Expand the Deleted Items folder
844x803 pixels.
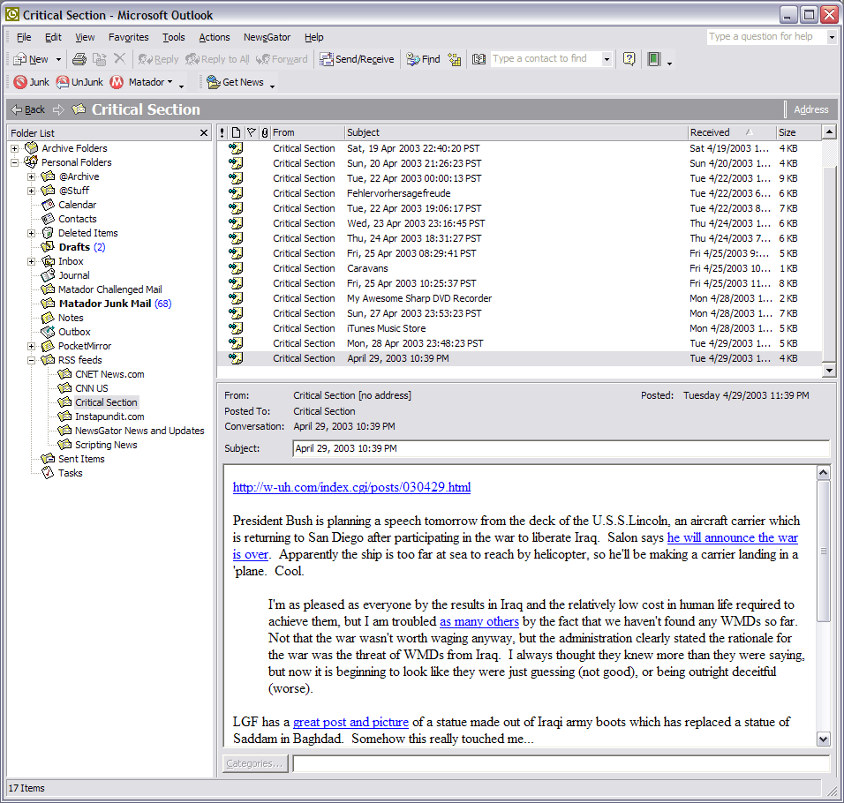click(31, 233)
